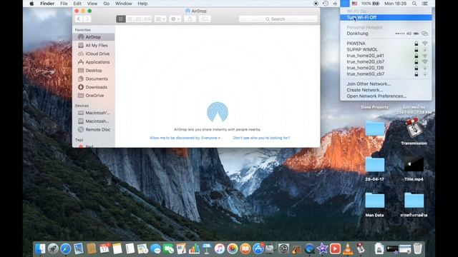Open Keynote from the Dock
Viewport: 458px width, 257px height.
click(x=207, y=248)
